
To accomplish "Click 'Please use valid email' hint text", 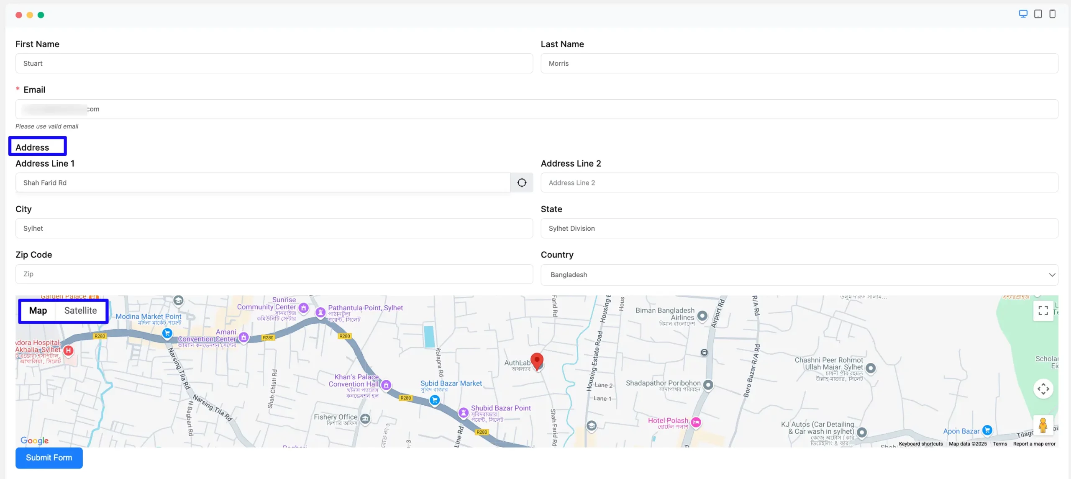I will click(x=47, y=126).
